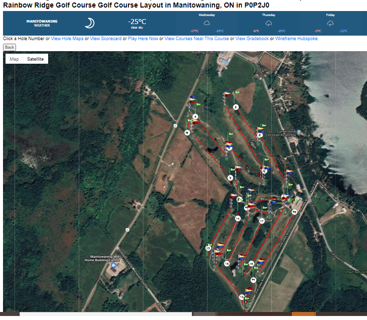Select hole 14 marker on the map
Viewport: 367px width, 320px height.
pos(238,219)
